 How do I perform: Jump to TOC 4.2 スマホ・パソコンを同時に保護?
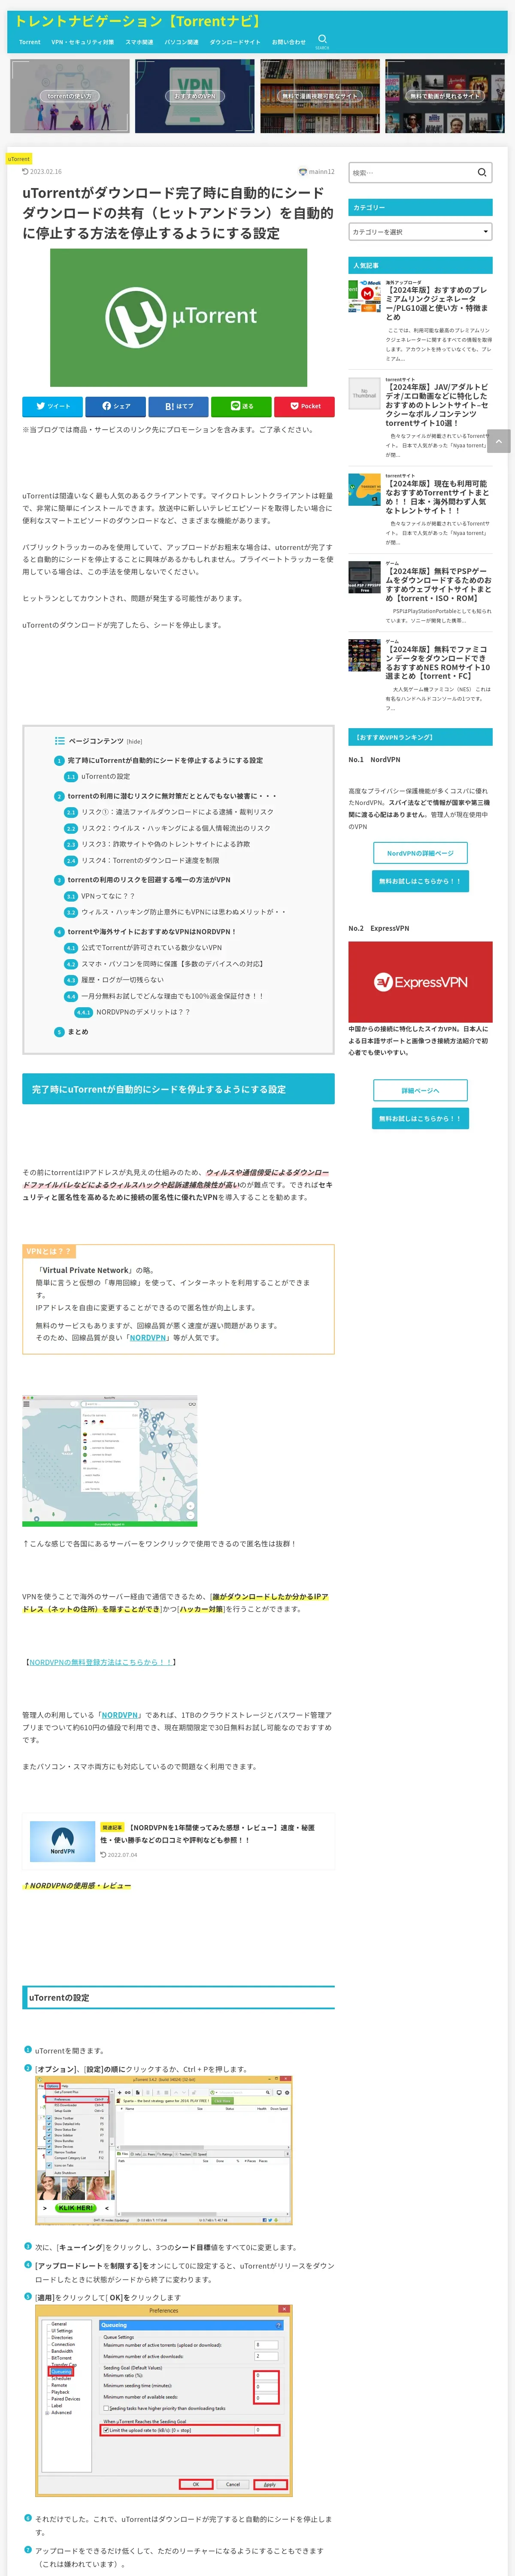click(x=172, y=964)
